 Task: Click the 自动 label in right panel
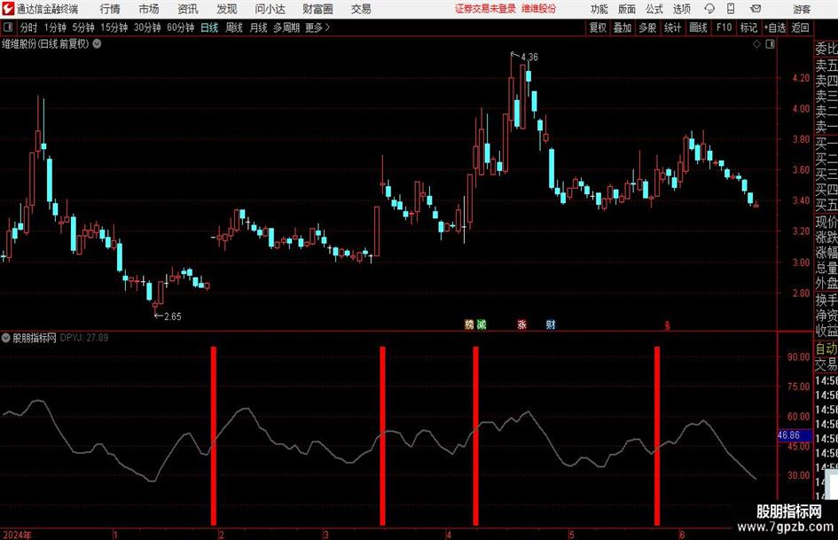pos(826,348)
